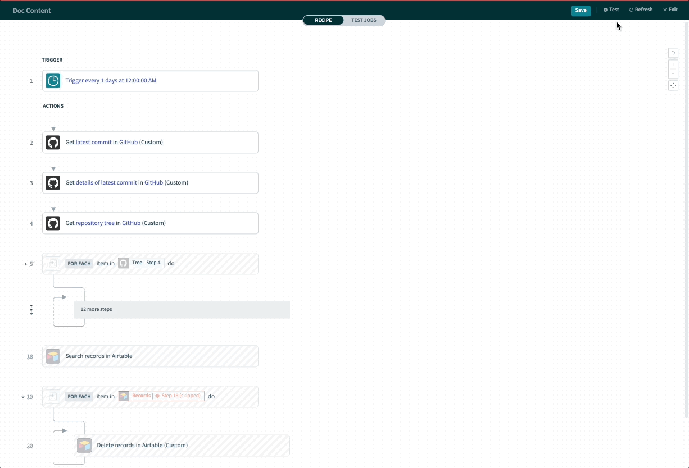Click the loop icon on step 5

pos(53,263)
